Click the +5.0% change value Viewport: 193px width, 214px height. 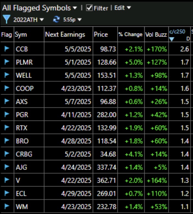pyautogui.click(x=134, y=62)
